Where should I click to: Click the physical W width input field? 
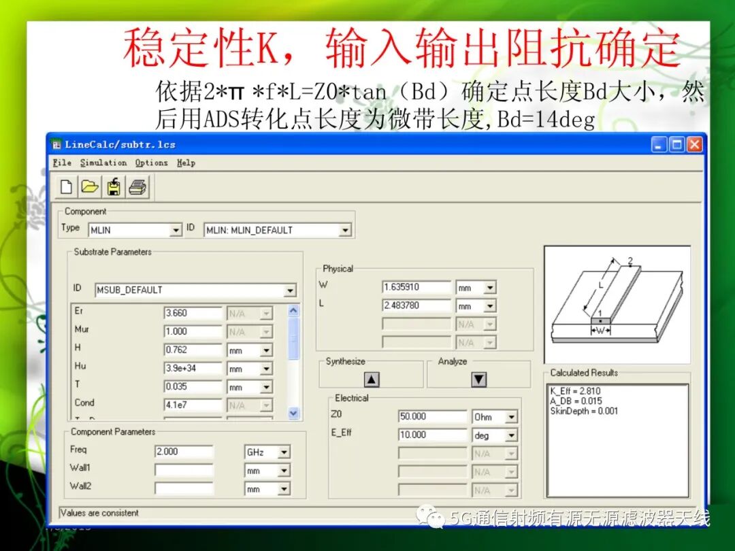416,287
